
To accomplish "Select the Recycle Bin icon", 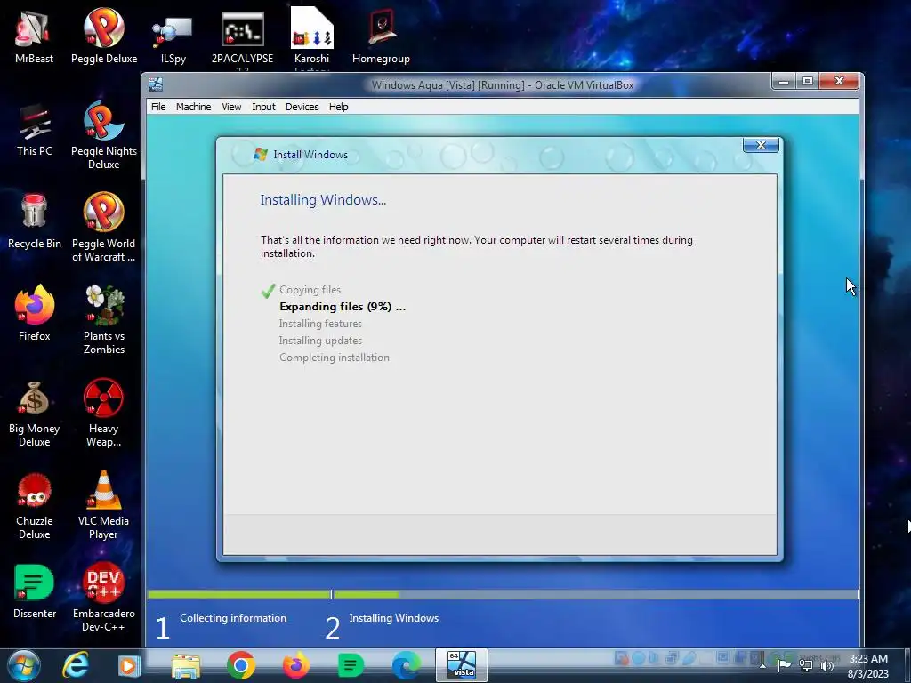I will click(34, 221).
